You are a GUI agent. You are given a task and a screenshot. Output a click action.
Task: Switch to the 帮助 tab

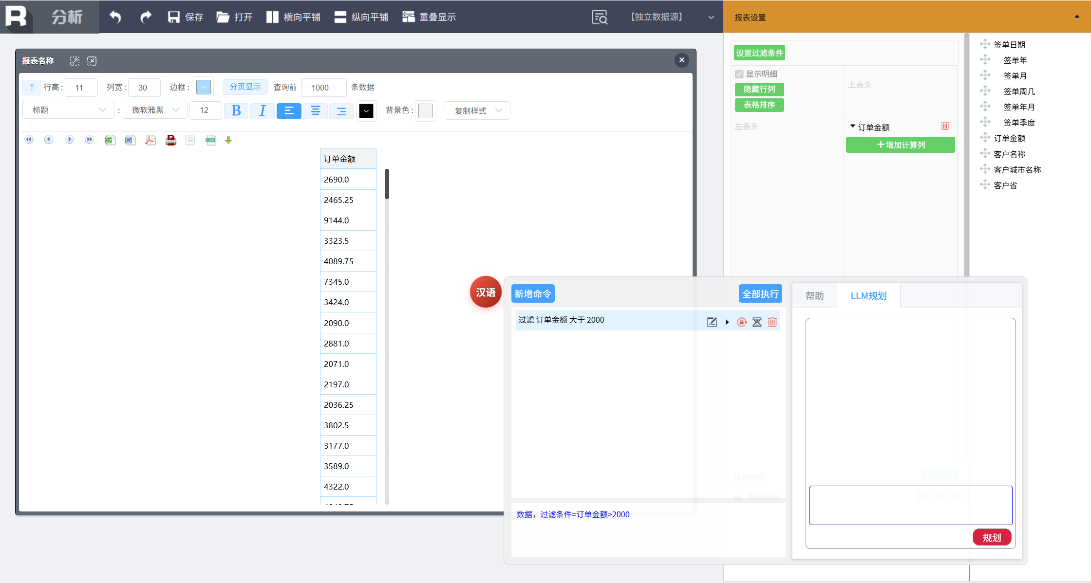point(814,296)
